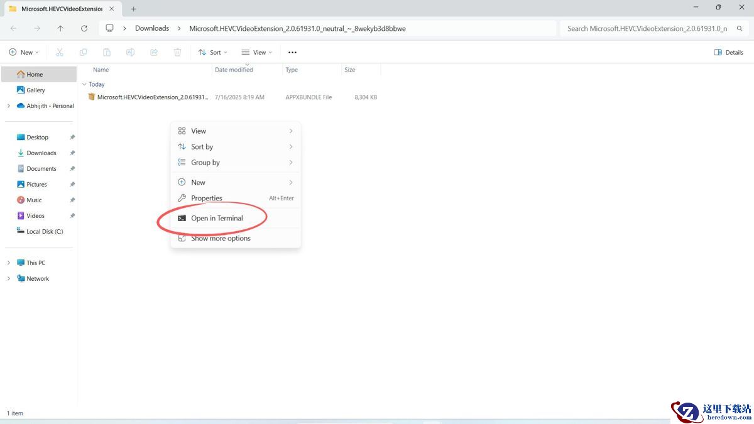Screen dimensions: 754x424
Task: Click the Paste clipboard icon
Action: [x=107, y=52]
